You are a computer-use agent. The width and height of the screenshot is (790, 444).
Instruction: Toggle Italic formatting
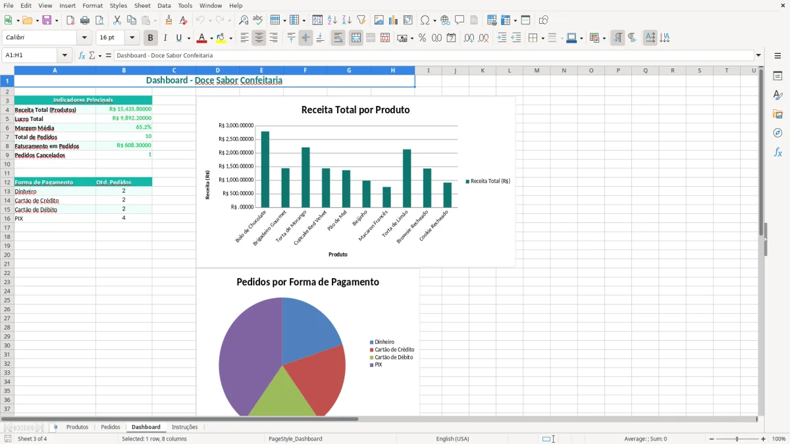pyautogui.click(x=165, y=38)
